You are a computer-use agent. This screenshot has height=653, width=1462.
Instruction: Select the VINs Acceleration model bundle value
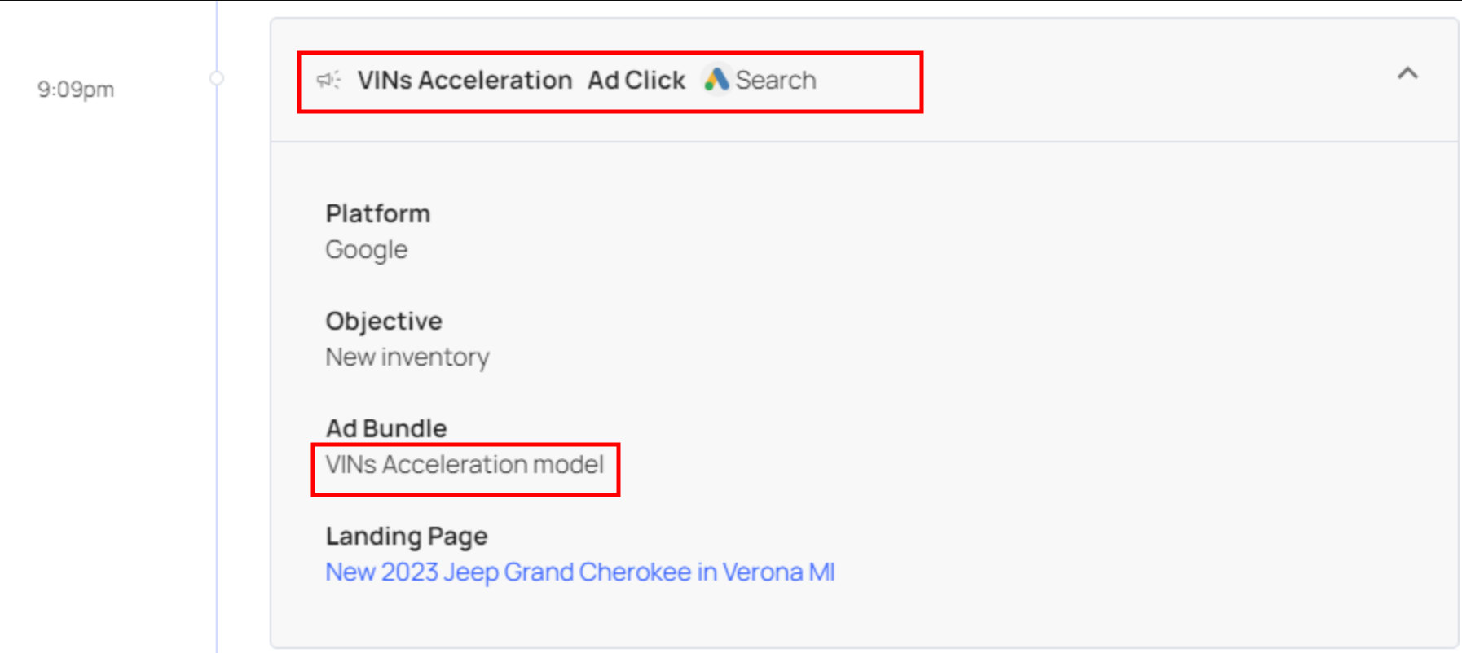464,464
